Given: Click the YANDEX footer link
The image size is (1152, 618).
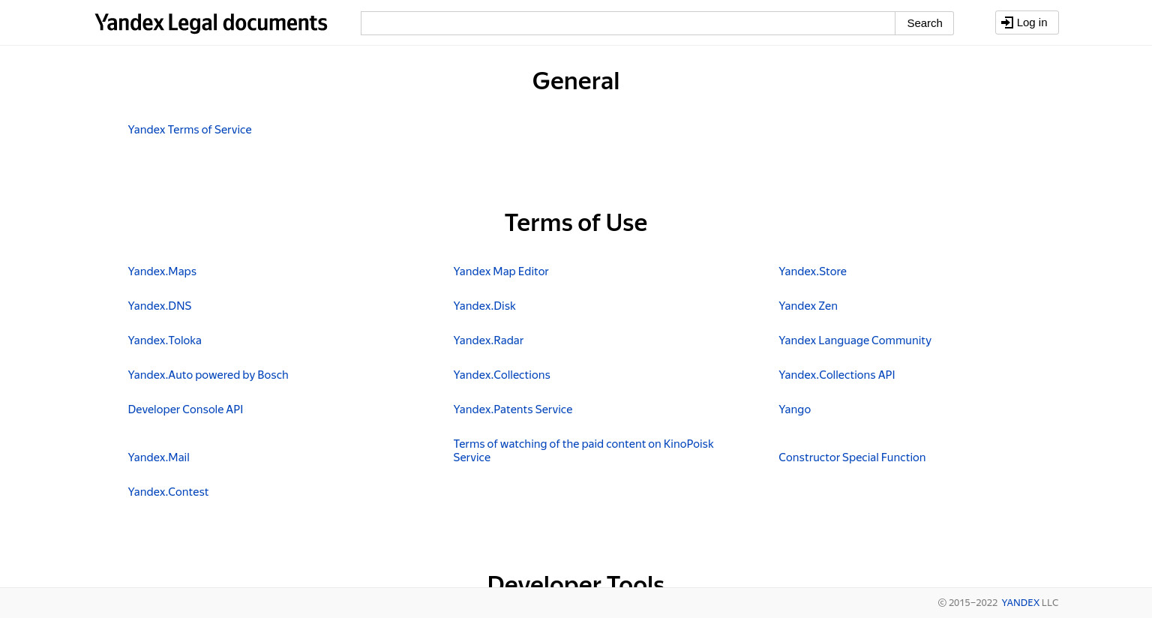Looking at the screenshot, I should tap(1020, 603).
